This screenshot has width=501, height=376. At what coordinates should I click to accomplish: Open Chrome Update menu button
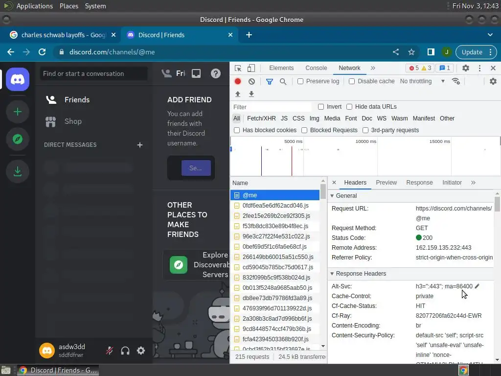coord(476,52)
